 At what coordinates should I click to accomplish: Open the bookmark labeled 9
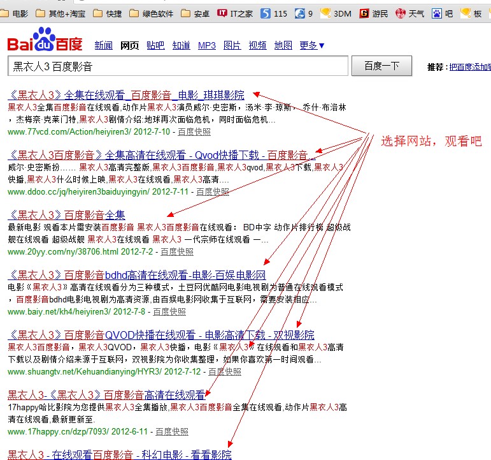click(304, 13)
